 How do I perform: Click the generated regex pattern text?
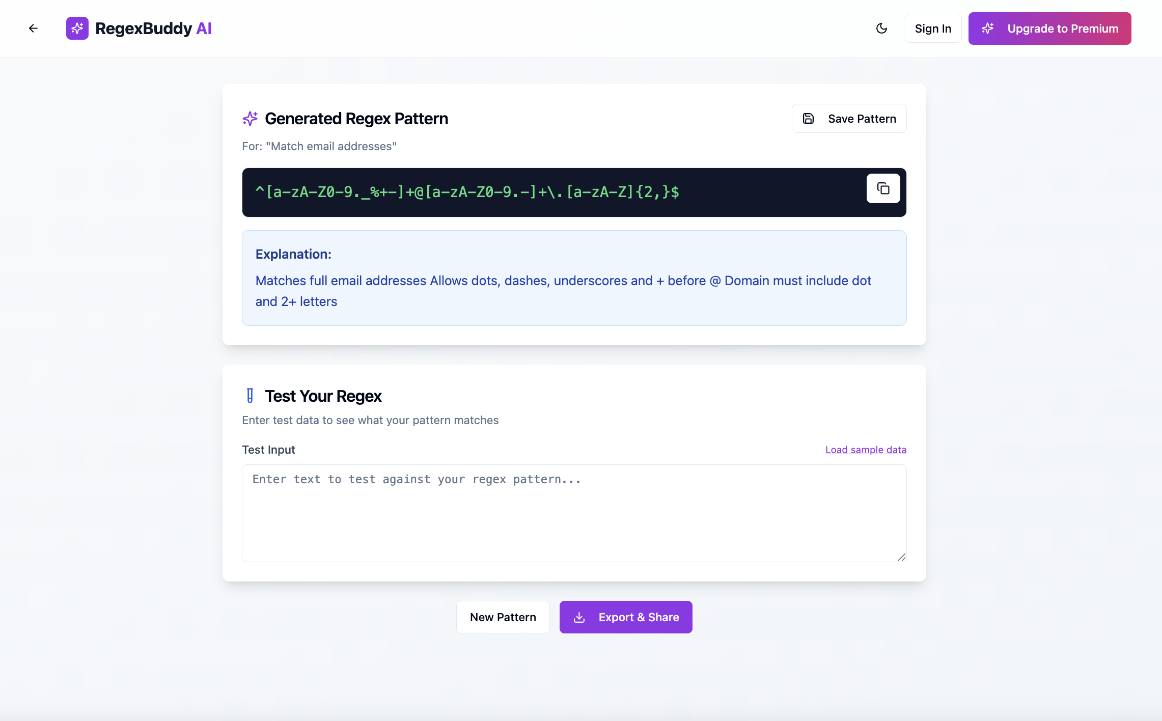click(467, 192)
